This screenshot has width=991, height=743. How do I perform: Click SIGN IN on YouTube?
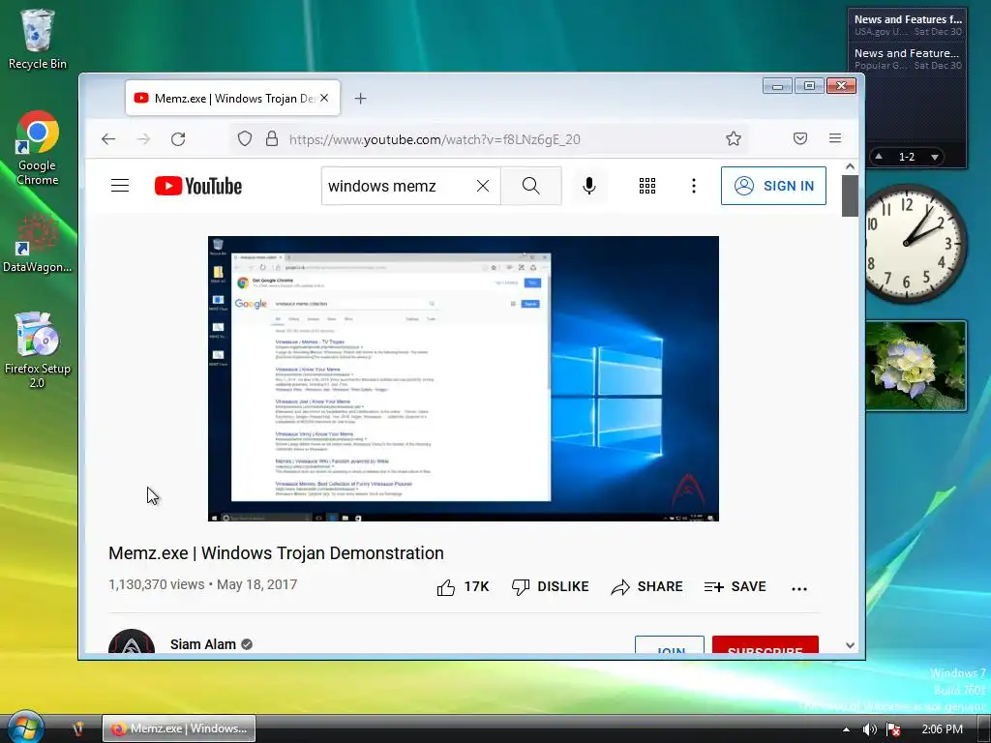point(773,186)
